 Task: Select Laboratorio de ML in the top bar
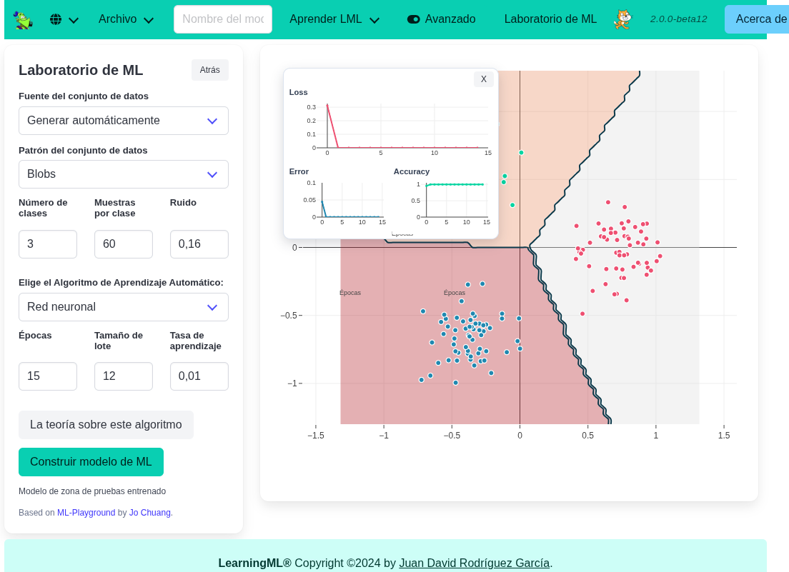550,19
